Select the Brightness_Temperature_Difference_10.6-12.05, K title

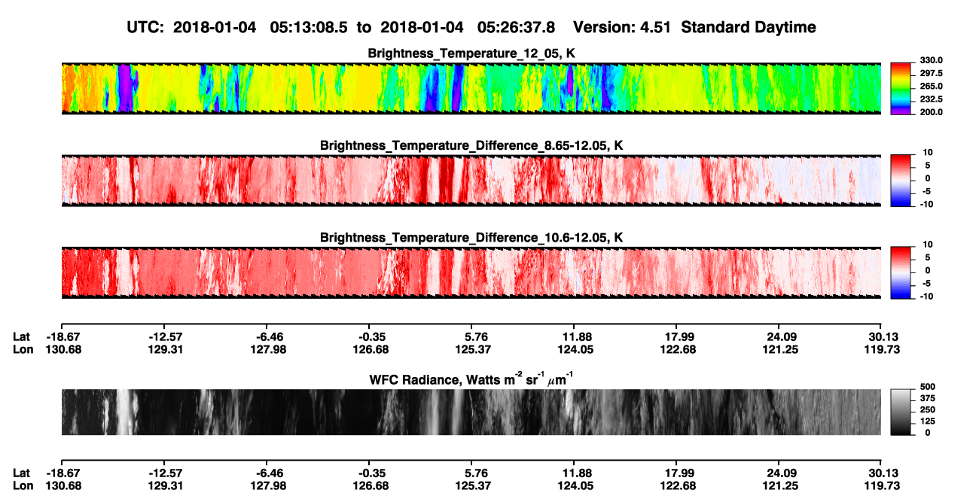pos(471,238)
